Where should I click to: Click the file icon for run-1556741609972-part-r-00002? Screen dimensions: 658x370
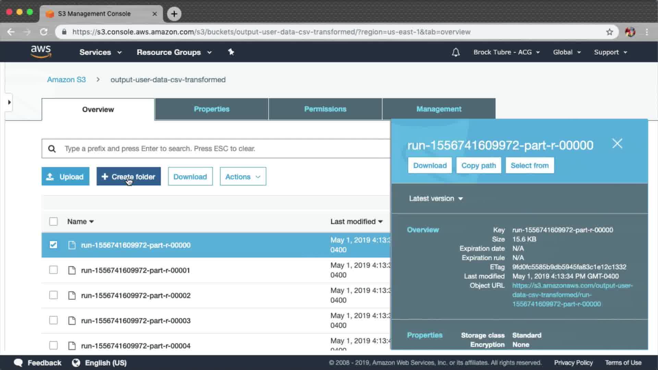pyautogui.click(x=72, y=295)
